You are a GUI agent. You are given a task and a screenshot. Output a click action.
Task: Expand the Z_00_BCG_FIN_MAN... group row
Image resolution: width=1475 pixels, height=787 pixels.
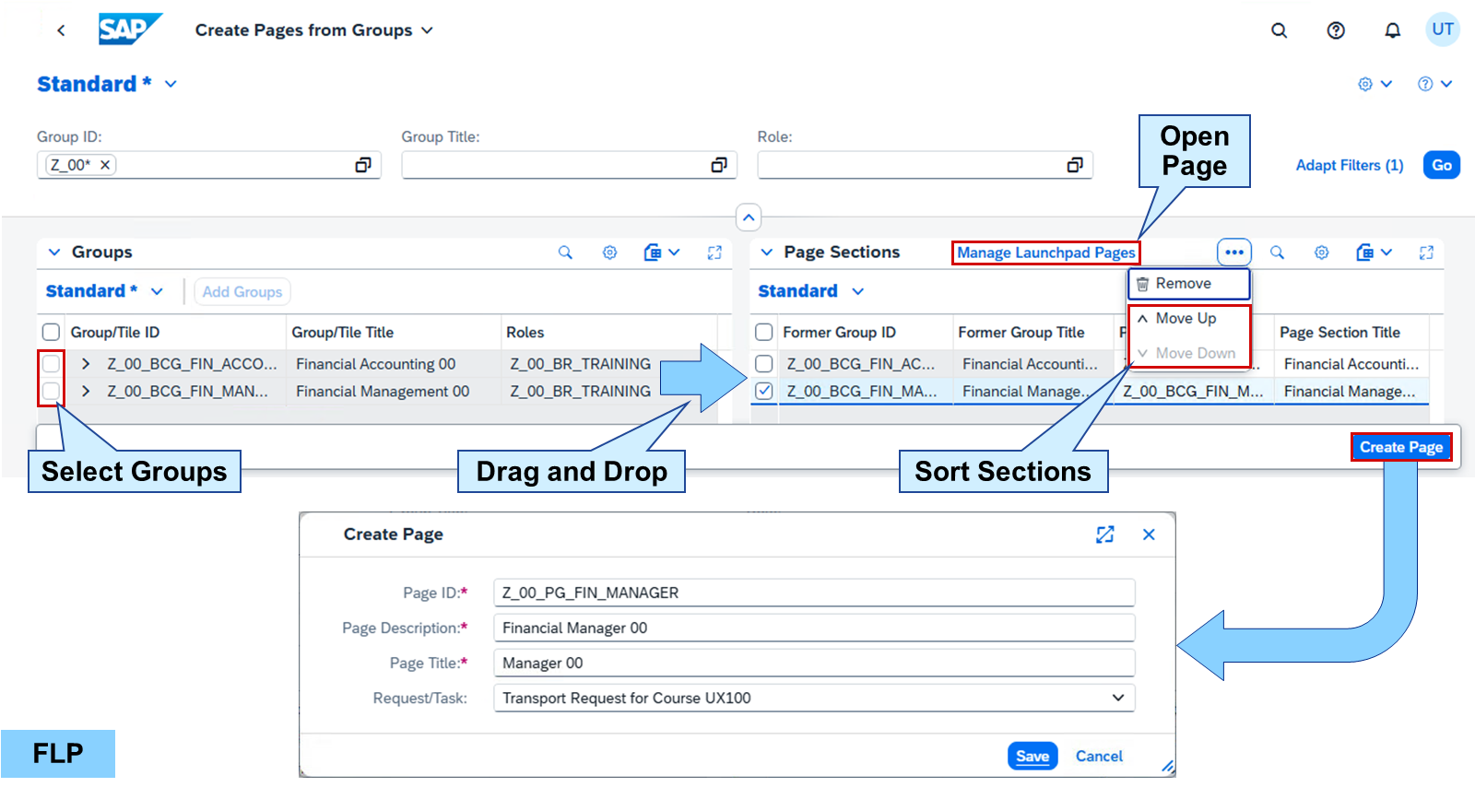86,392
